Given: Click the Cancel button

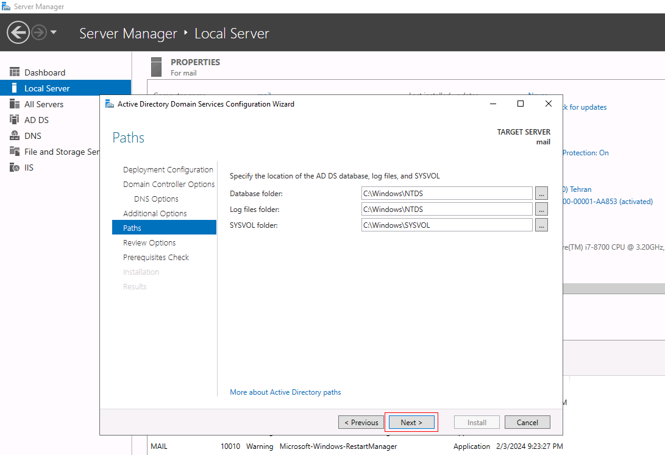Looking at the screenshot, I should tap(527, 422).
